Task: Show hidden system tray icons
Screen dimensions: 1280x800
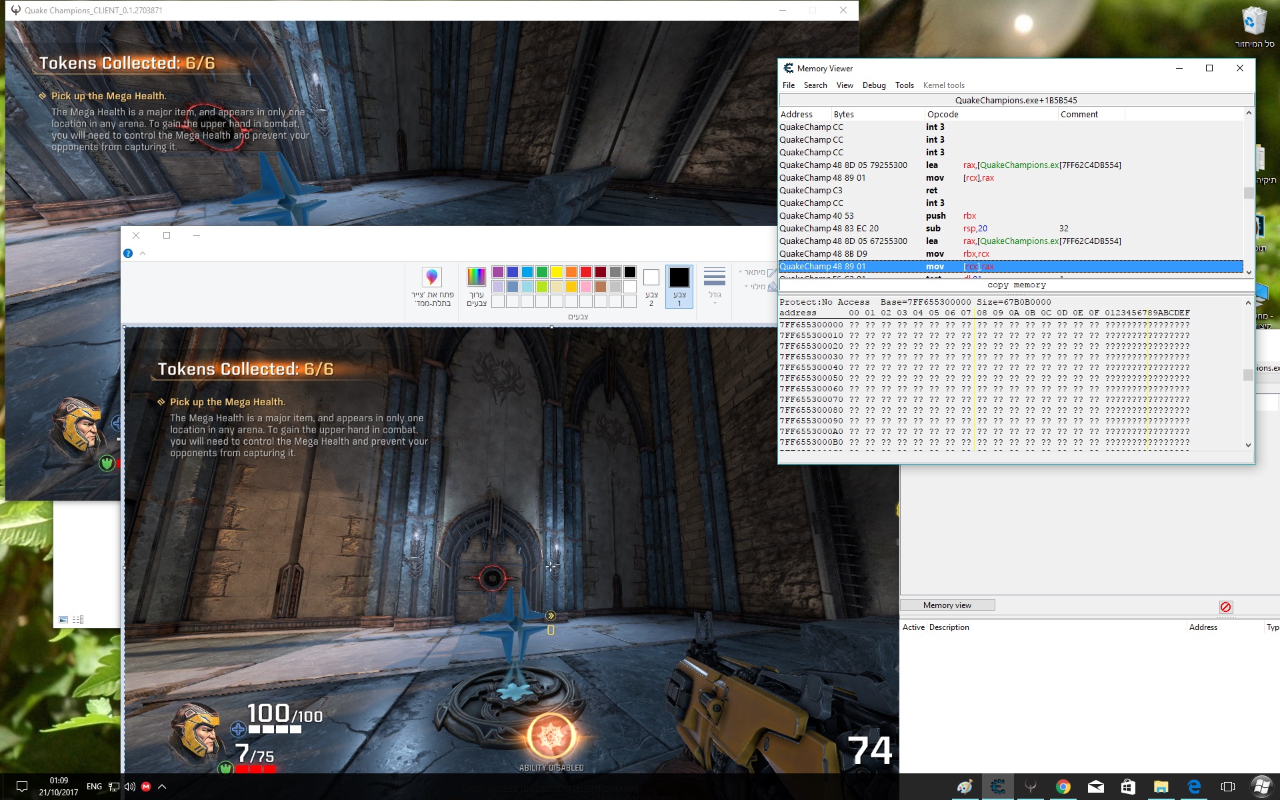Action: (x=162, y=787)
